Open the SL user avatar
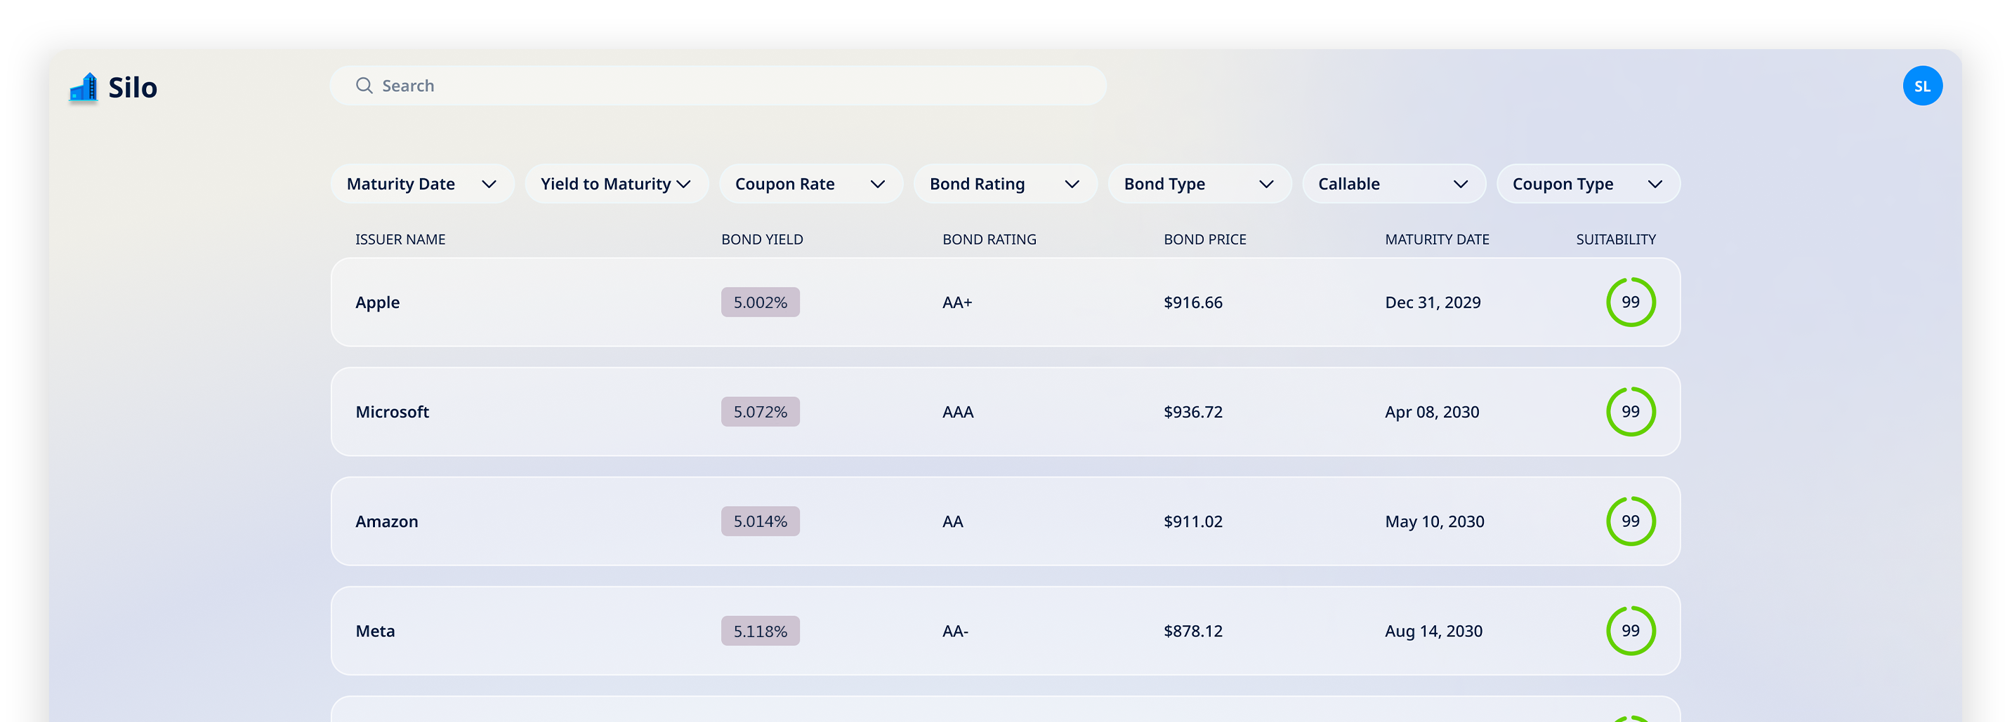 [x=1922, y=86]
